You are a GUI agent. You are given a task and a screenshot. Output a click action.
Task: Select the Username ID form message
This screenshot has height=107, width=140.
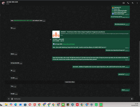121,11
